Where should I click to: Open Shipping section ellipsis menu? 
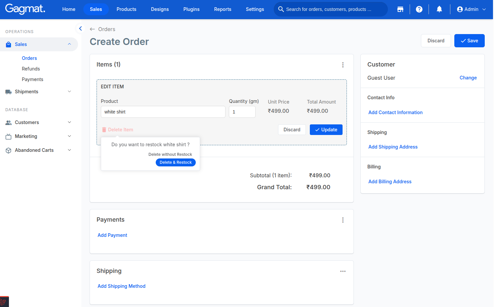343,271
